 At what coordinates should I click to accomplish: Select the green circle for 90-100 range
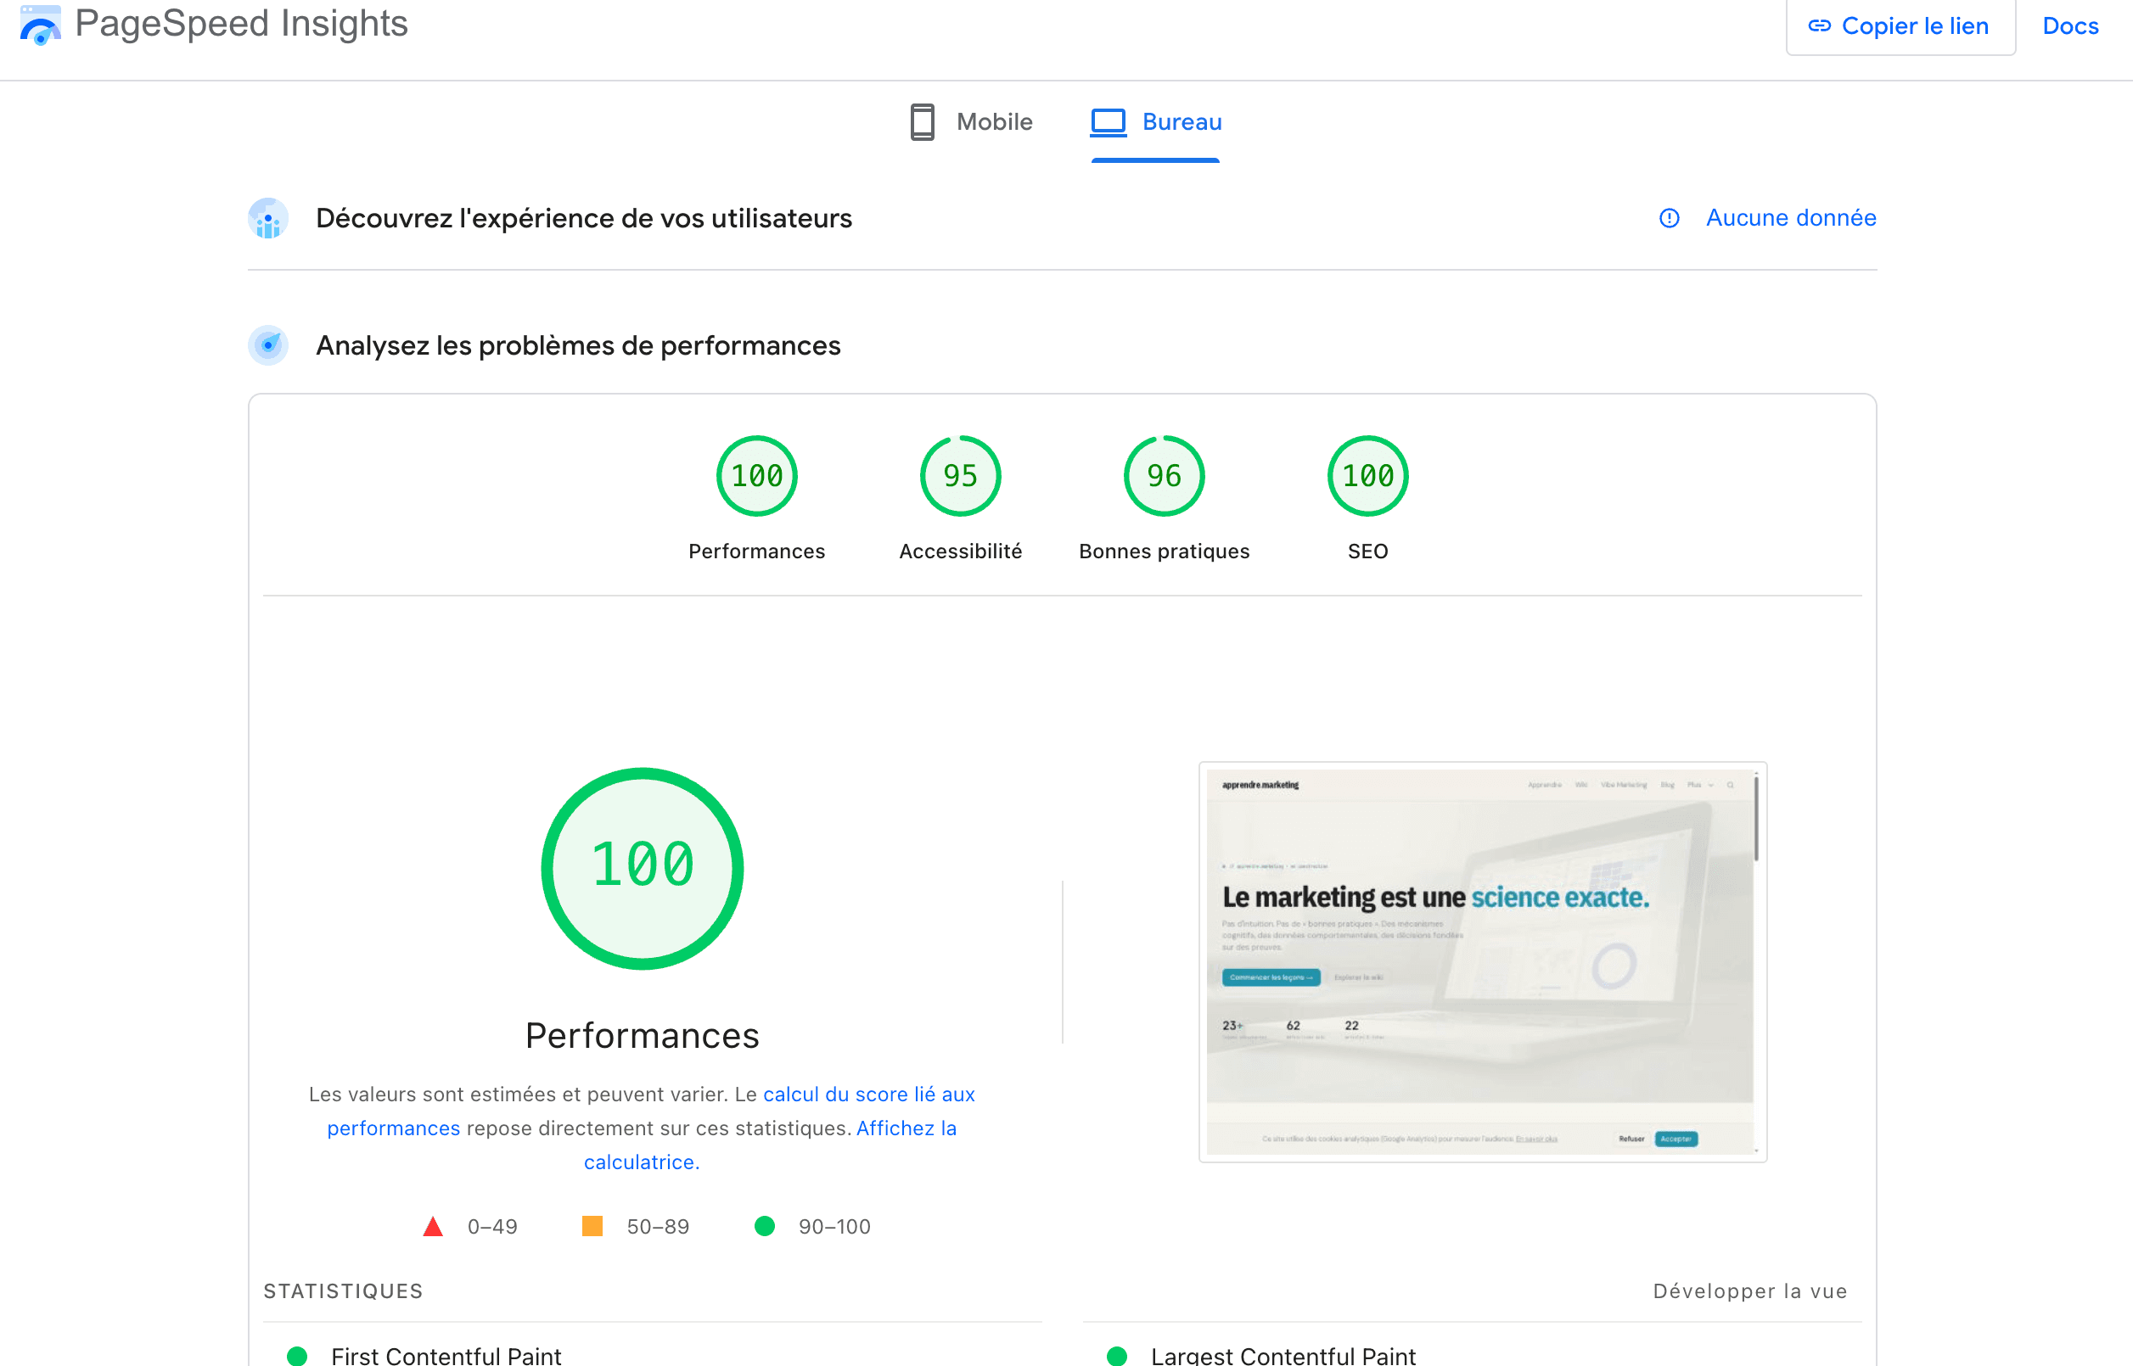point(765,1227)
